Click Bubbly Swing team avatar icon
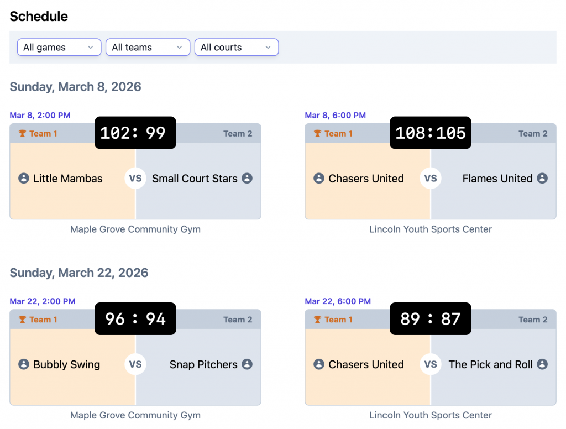The height and width of the screenshot is (429, 566). point(23,364)
